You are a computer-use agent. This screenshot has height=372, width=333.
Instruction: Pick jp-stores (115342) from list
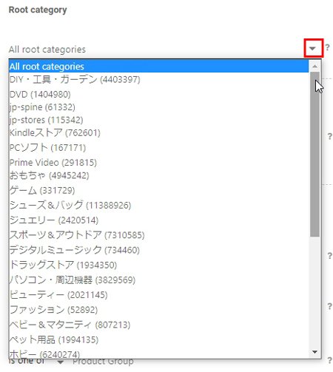point(158,120)
